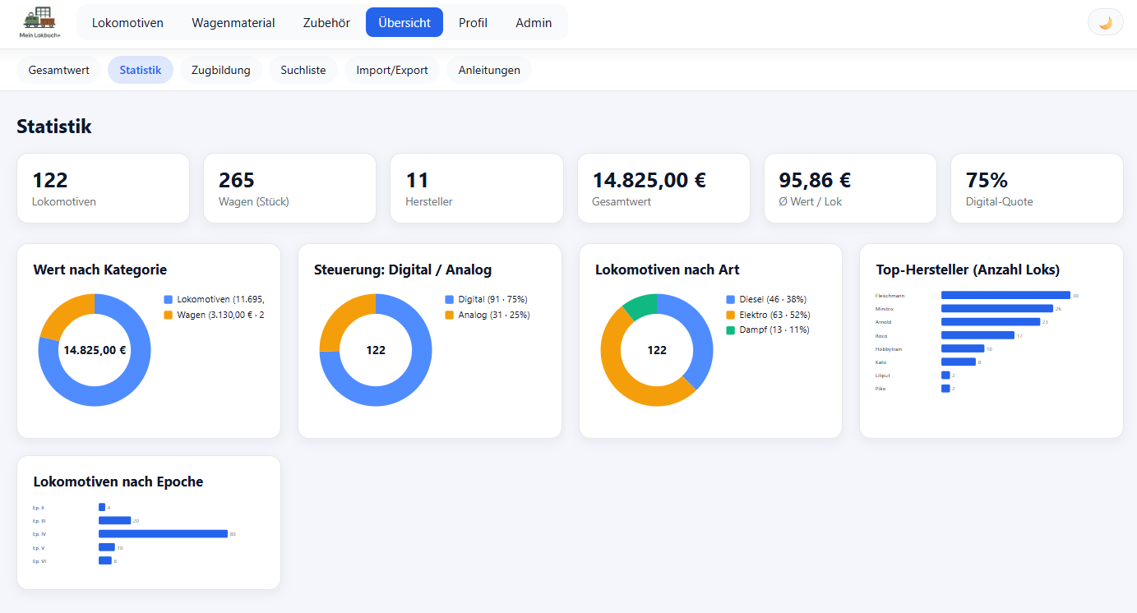Click the 11 Hersteller stat card
Viewport: 1137px width, 613px height.
477,188
